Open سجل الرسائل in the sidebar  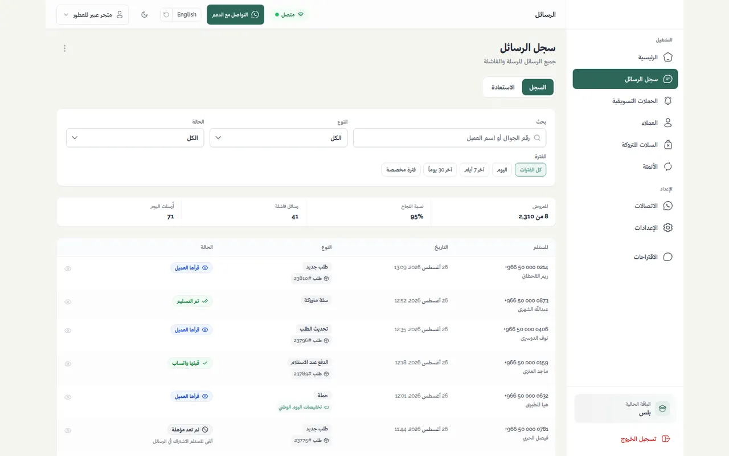(625, 79)
